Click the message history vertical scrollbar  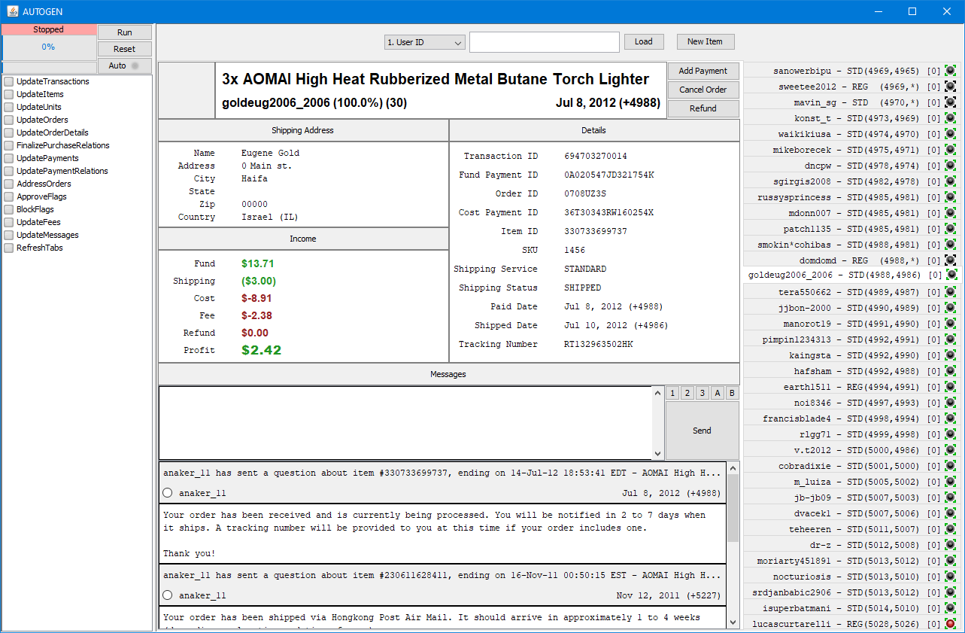click(x=733, y=508)
